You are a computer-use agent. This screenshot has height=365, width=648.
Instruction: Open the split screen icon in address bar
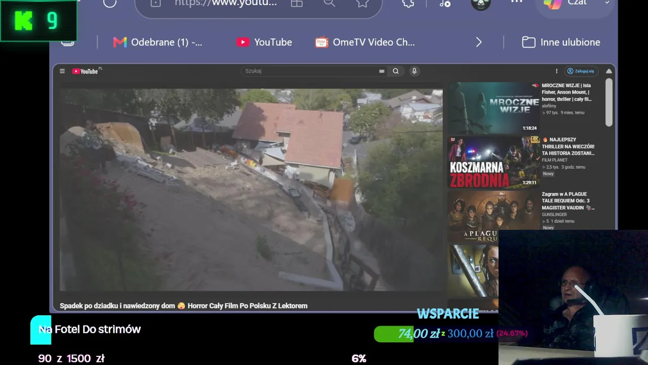(297, 3)
